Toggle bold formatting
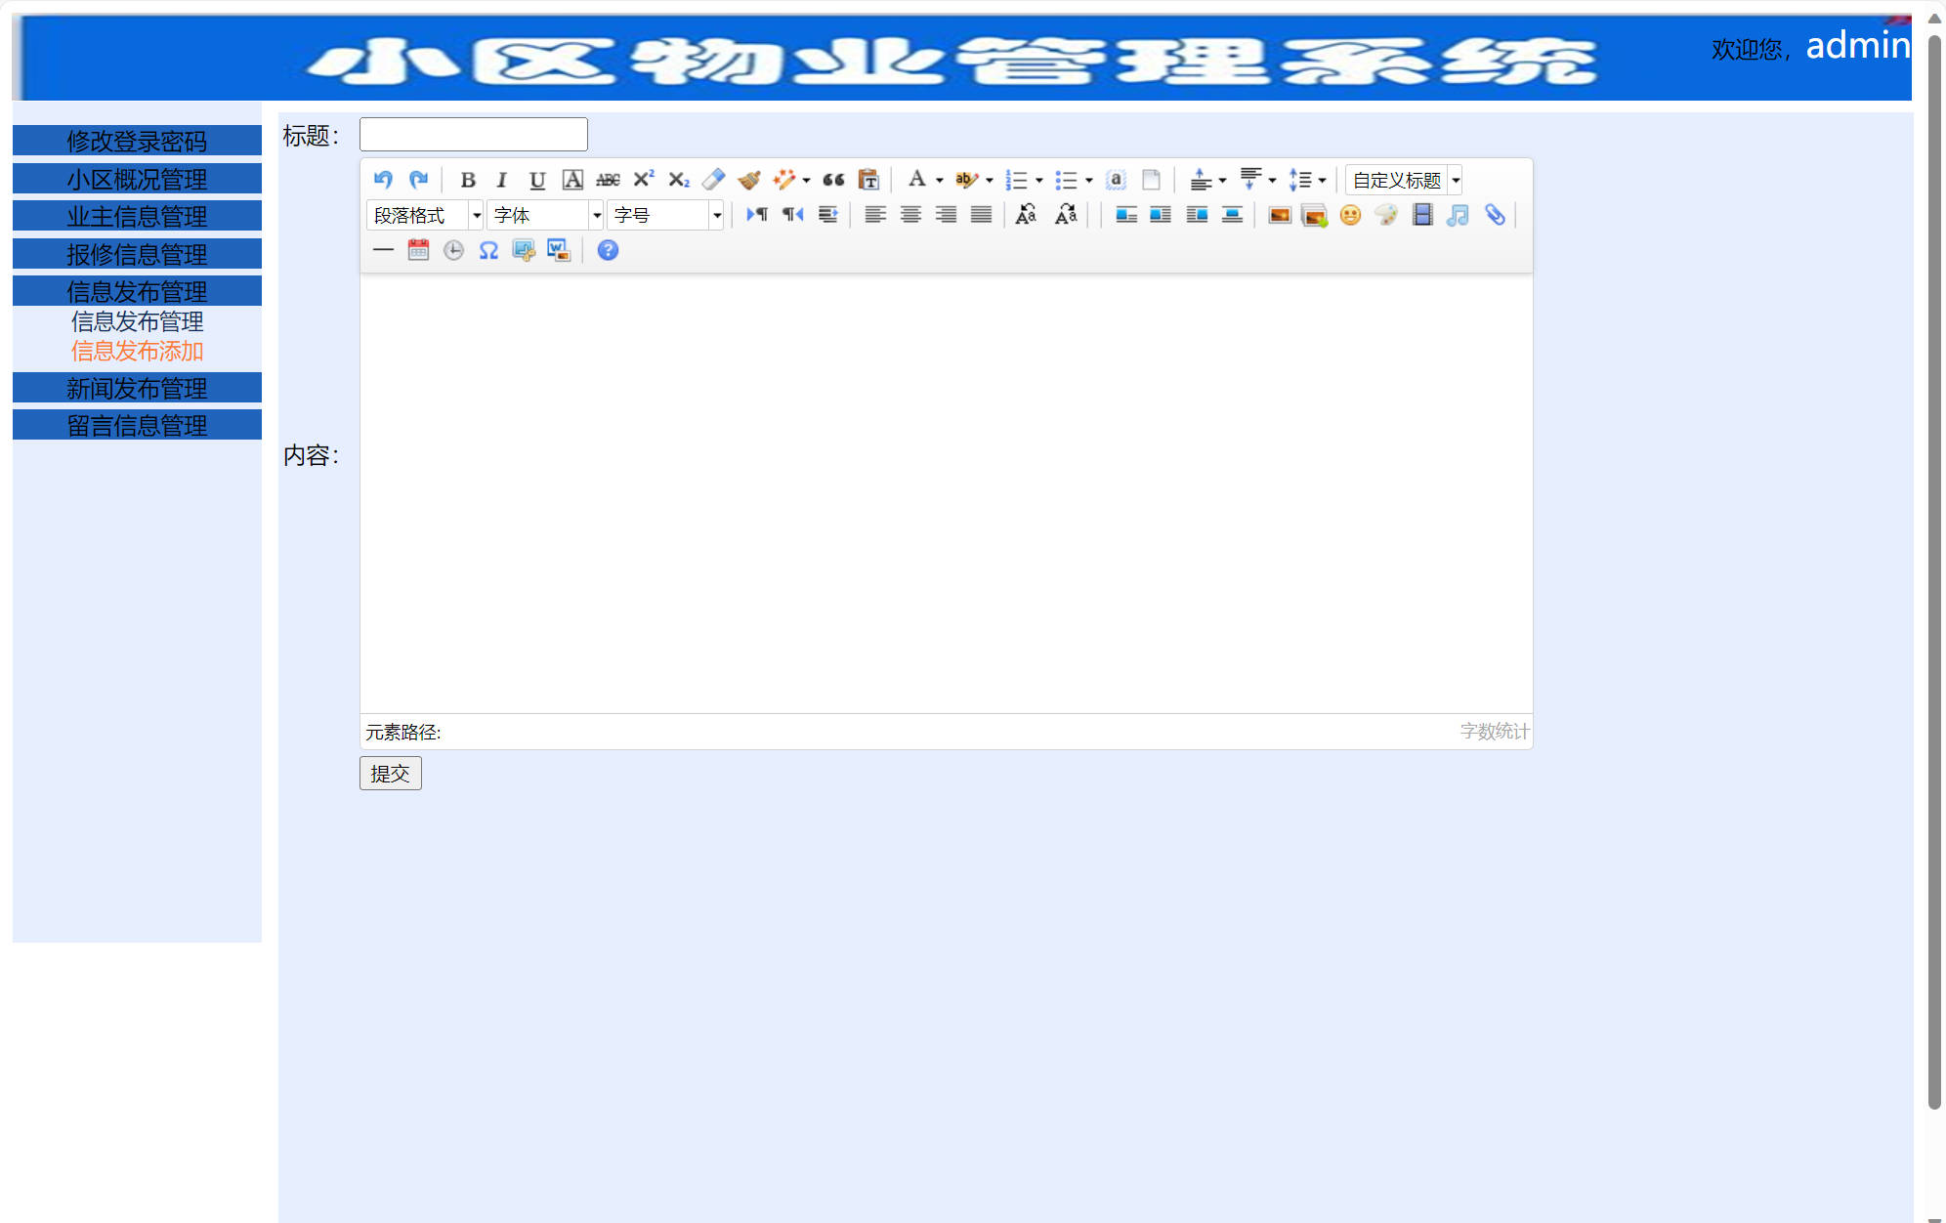 pos(468,180)
